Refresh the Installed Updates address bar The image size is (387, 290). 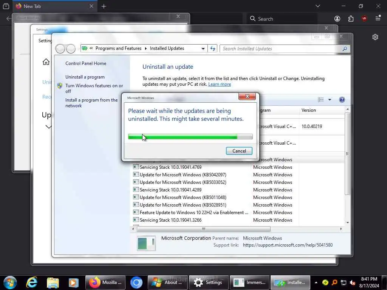click(212, 49)
